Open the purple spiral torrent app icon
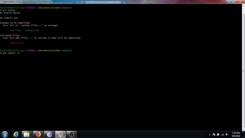The image size is (245, 138). coord(49,135)
